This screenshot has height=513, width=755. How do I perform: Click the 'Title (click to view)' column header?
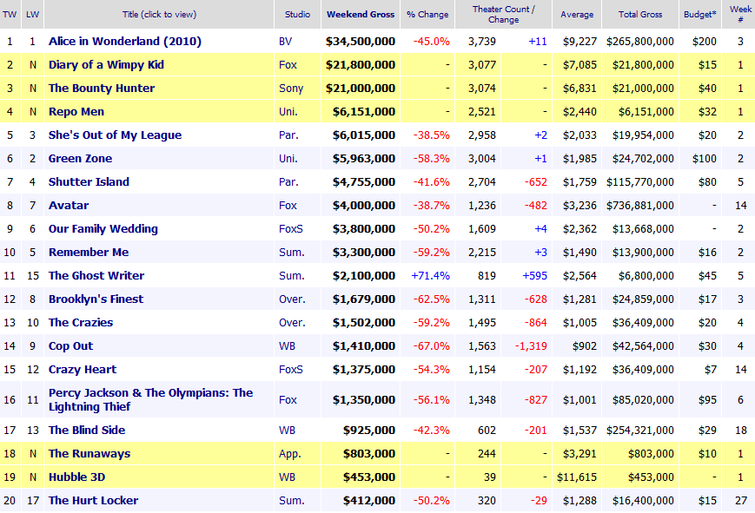pos(159,15)
